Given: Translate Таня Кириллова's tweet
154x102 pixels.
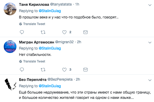Looking at the screenshot, I should pos(32,24).
